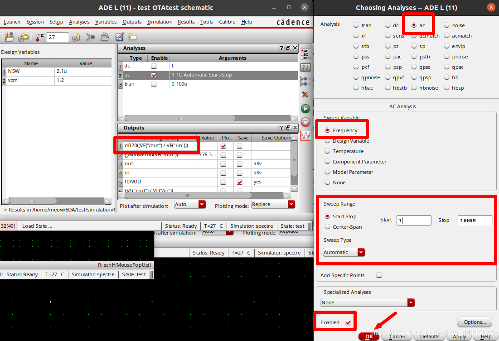The width and height of the screenshot is (499, 341).
Task: Click the plot outputs waveform icon
Action: pyautogui.click(x=305, y=136)
